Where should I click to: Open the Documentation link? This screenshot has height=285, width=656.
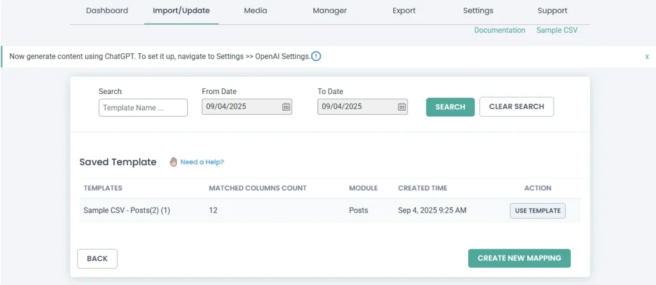pyautogui.click(x=500, y=30)
